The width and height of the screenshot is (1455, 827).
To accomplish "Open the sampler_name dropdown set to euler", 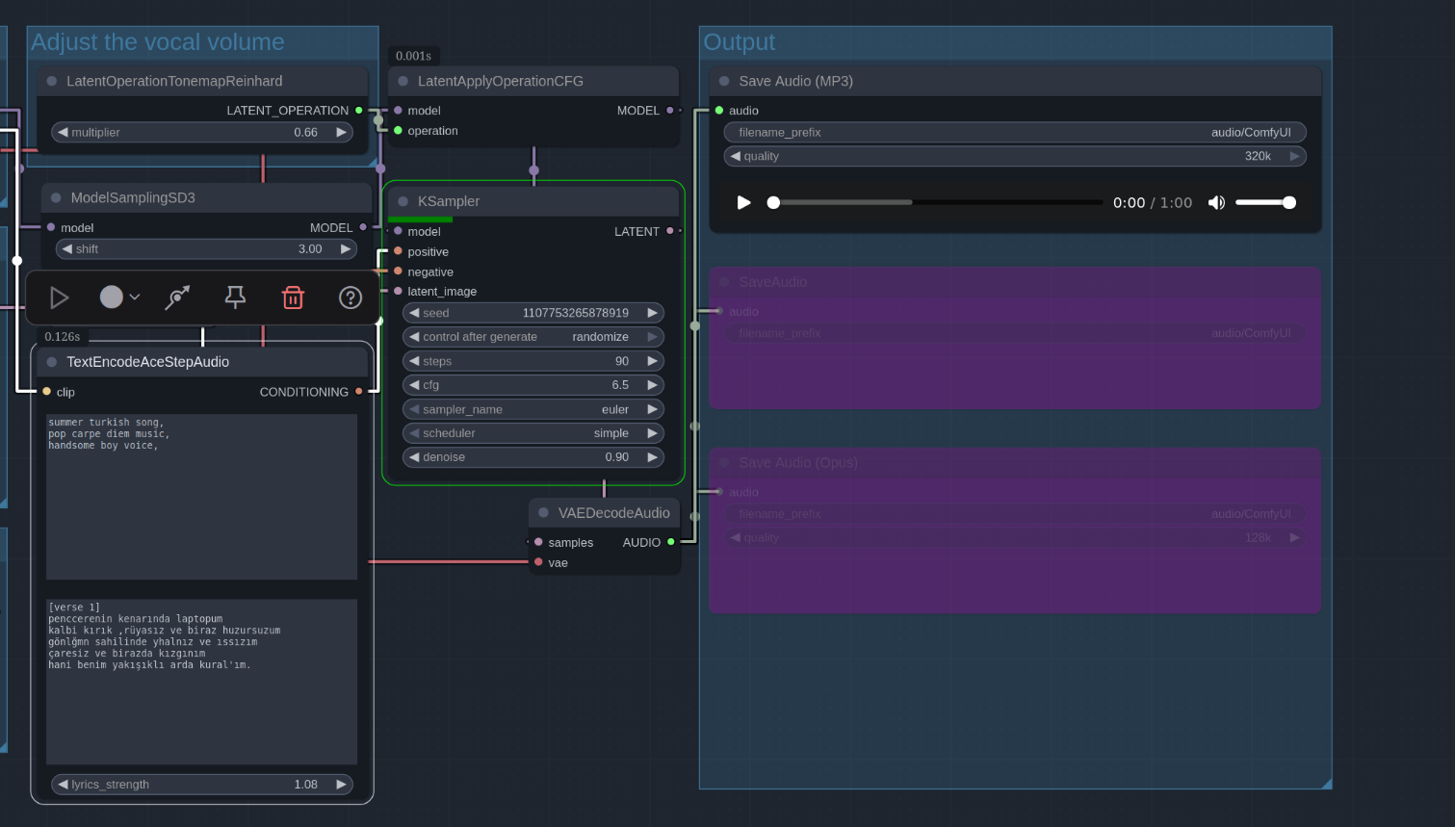I will tap(533, 409).
